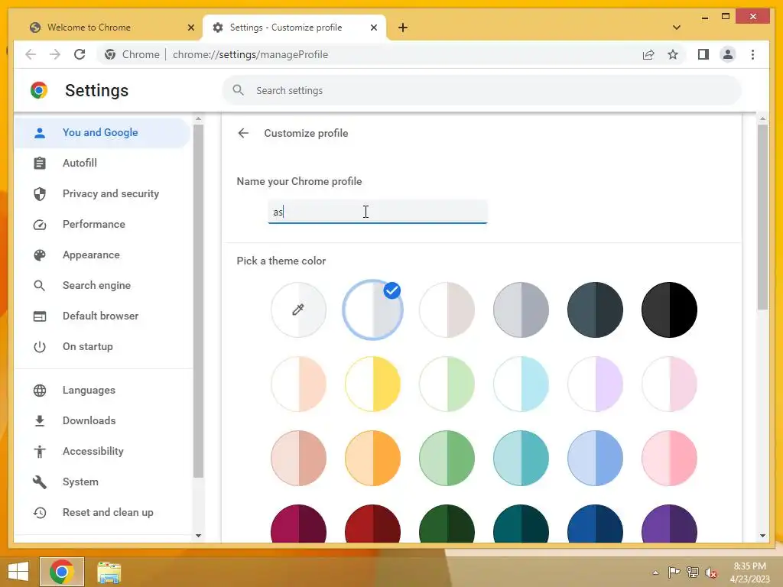The height and width of the screenshot is (587, 783).
Task: Click the main page scrollbar thumb
Action: pyautogui.click(x=762, y=216)
